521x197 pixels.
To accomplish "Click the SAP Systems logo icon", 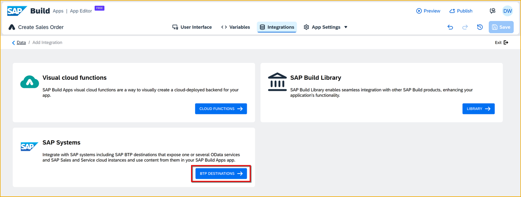I will pos(30,146).
